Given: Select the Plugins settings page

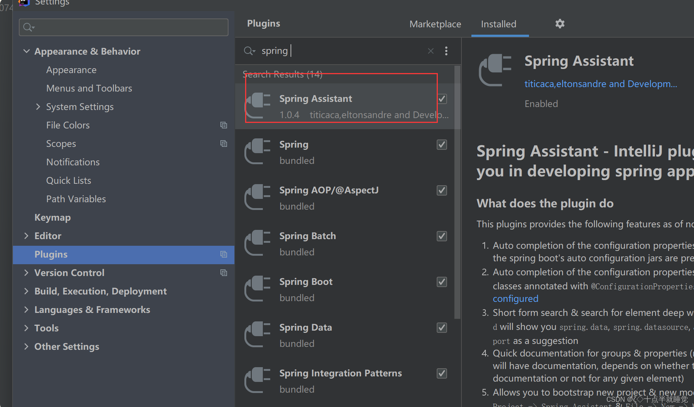Looking at the screenshot, I should [x=124, y=255].
